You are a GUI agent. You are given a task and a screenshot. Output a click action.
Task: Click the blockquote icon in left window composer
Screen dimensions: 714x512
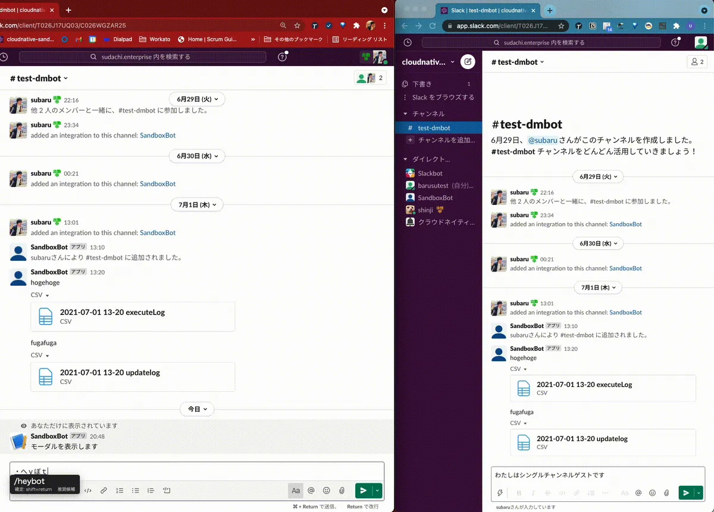151,491
